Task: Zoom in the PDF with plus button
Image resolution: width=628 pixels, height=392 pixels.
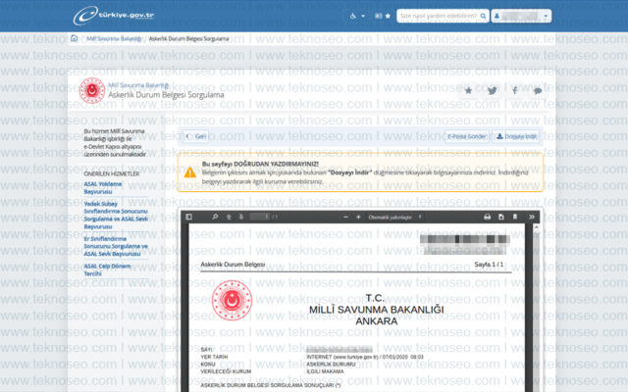Action: pos(358,217)
